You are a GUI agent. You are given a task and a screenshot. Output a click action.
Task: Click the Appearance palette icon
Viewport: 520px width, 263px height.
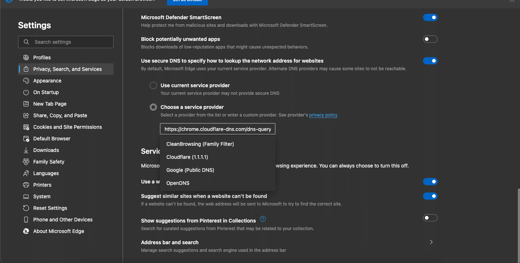point(26,81)
